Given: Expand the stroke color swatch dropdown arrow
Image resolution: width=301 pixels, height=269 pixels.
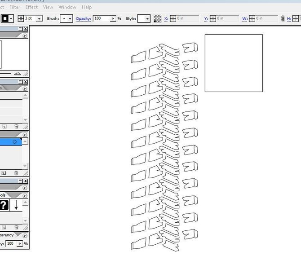Looking at the screenshot, I should [x=11, y=18].
